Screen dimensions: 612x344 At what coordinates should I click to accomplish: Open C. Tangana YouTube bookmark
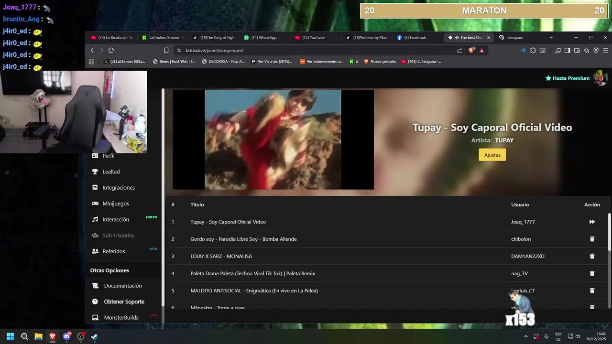coord(421,61)
